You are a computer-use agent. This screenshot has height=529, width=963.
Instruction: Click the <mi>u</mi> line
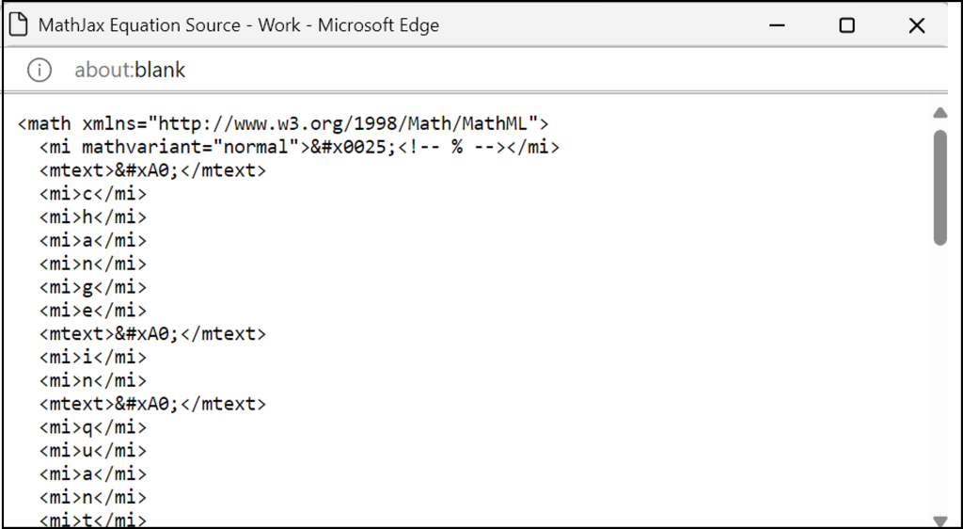[93, 451]
